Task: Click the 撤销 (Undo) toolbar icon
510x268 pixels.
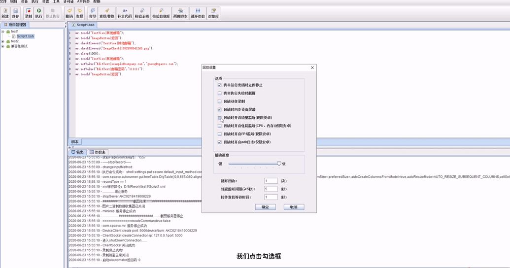Action: click(69, 13)
